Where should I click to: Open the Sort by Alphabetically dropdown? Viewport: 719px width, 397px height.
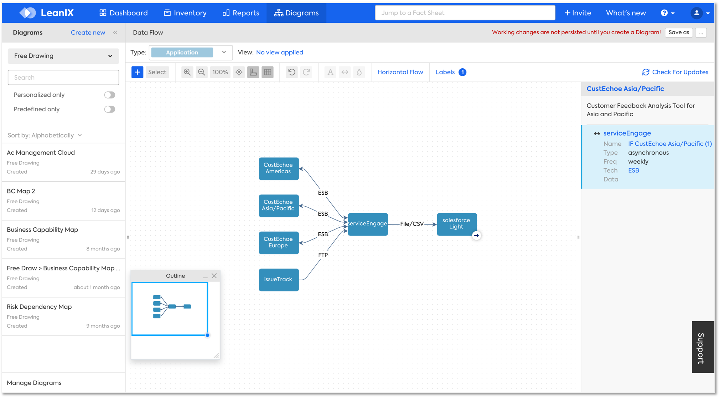[45, 135]
